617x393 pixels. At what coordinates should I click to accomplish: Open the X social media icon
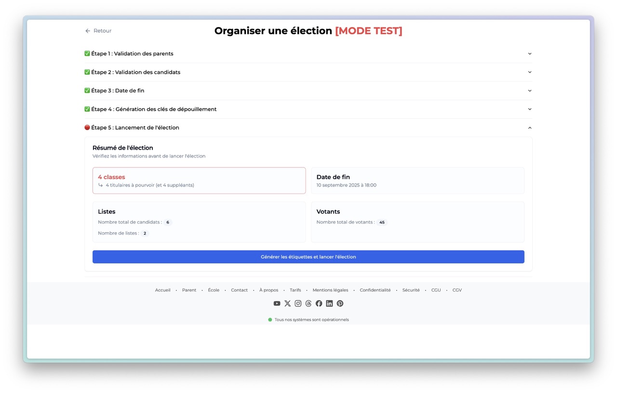click(x=287, y=303)
